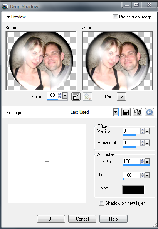This screenshot has height=229, width=158.
Task: Click the Pan crosshair button
Action: (121, 96)
